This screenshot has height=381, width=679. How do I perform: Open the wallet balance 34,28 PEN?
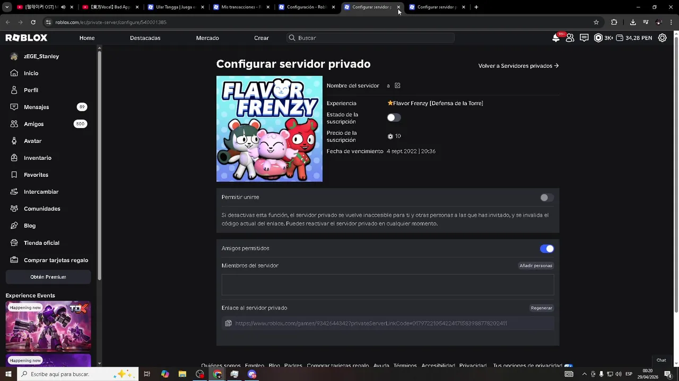[x=634, y=38]
